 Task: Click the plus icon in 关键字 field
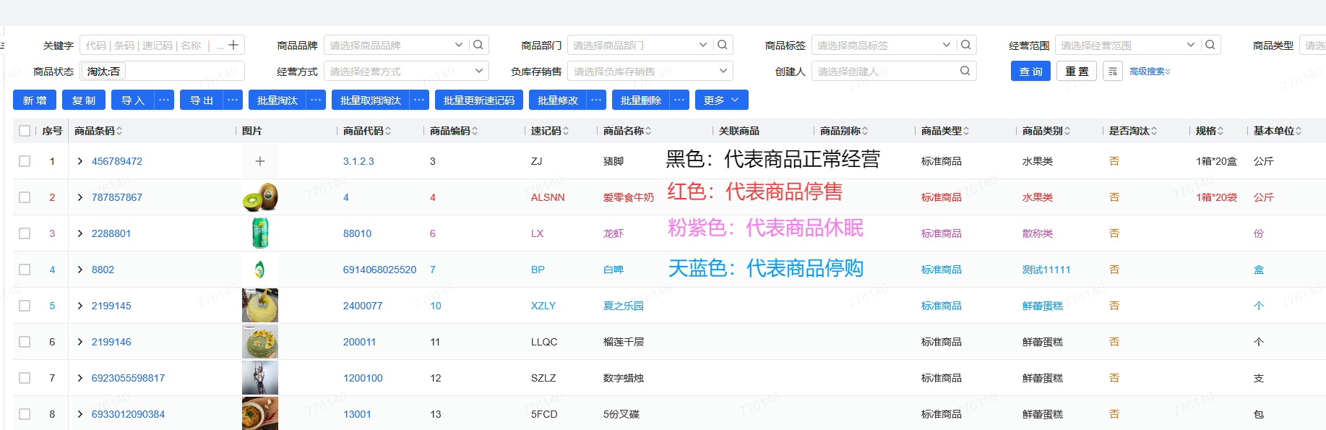(233, 45)
